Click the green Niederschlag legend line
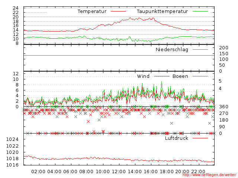 [x=200, y=49]
